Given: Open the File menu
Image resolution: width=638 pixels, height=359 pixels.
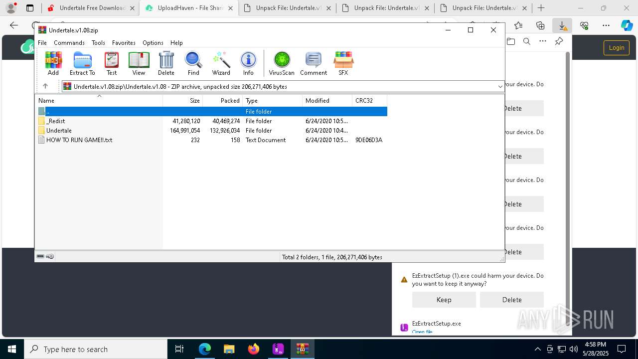Looking at the screenshot, I should (42, 43).
